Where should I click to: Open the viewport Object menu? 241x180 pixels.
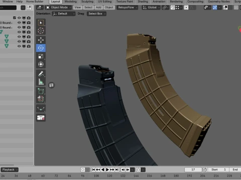point(109,7)
